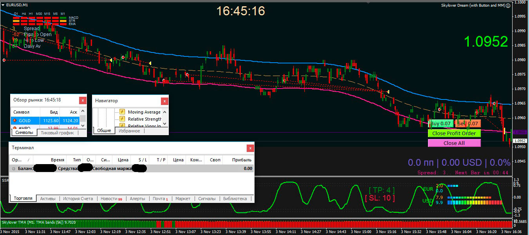The width and height of the screenshot is (529, 235).
Task: Click the Баланс summary row
Action: 132,168
